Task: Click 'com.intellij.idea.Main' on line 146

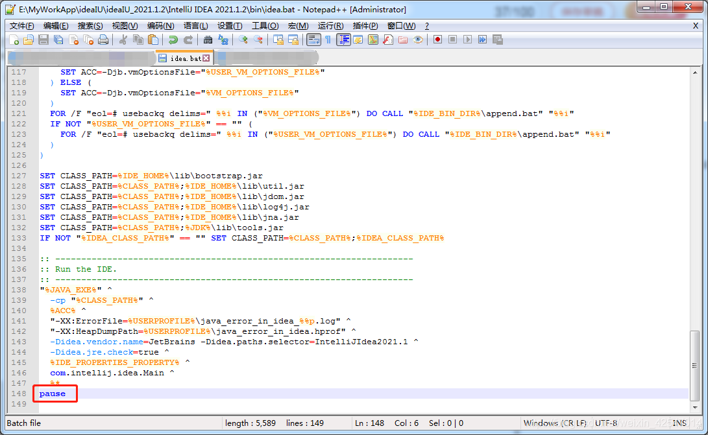Action: [x=107, y=373]
